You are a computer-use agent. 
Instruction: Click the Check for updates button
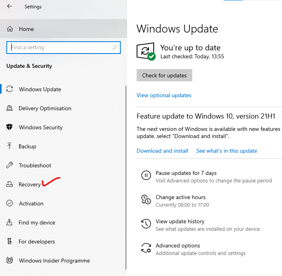[x=164, y=75]
